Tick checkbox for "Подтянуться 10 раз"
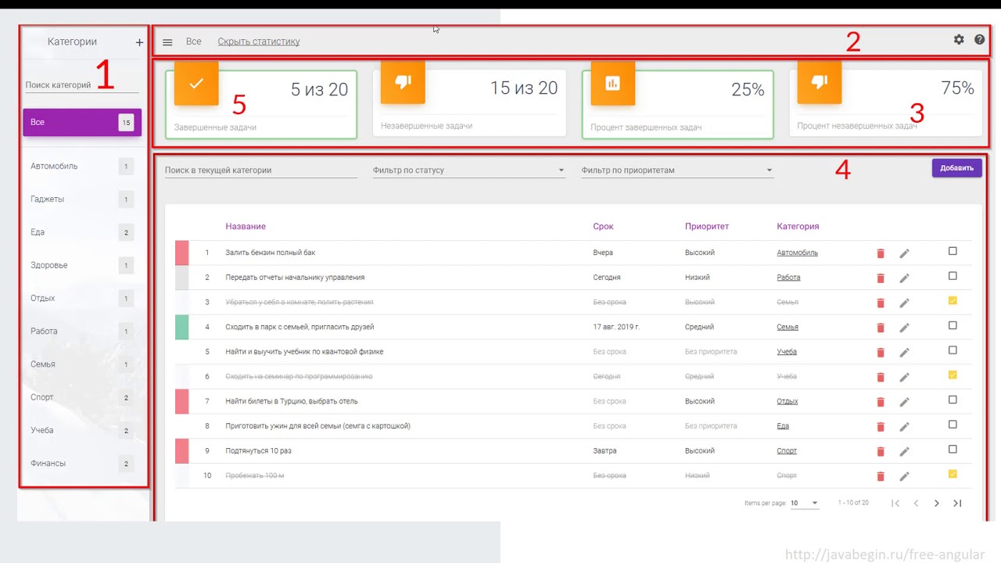1001x563 pixels. click(953, 450)
